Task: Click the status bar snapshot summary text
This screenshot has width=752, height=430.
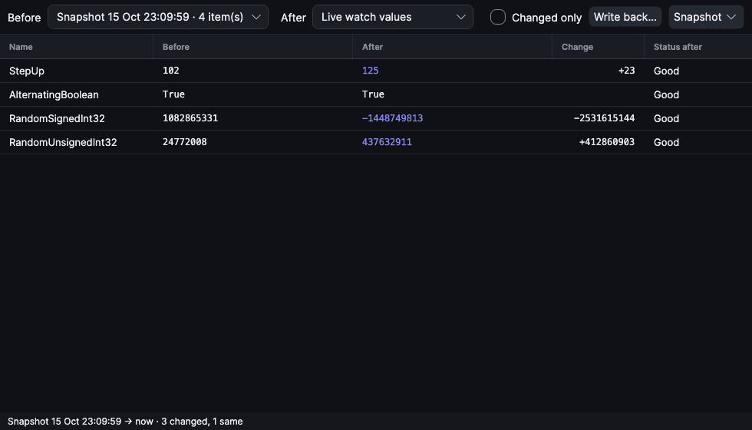Action: (x=125, y=422)
